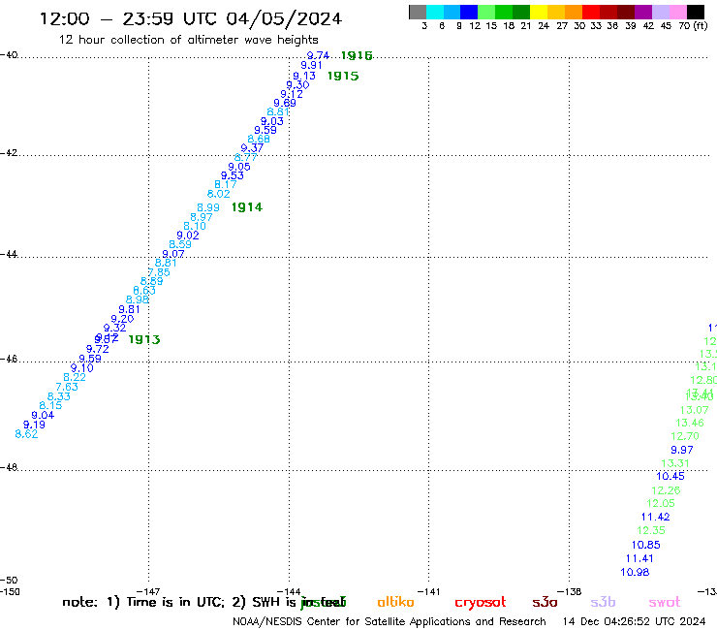Click the blue reading 11.42

pyautogui.click(x=656, y=517)
